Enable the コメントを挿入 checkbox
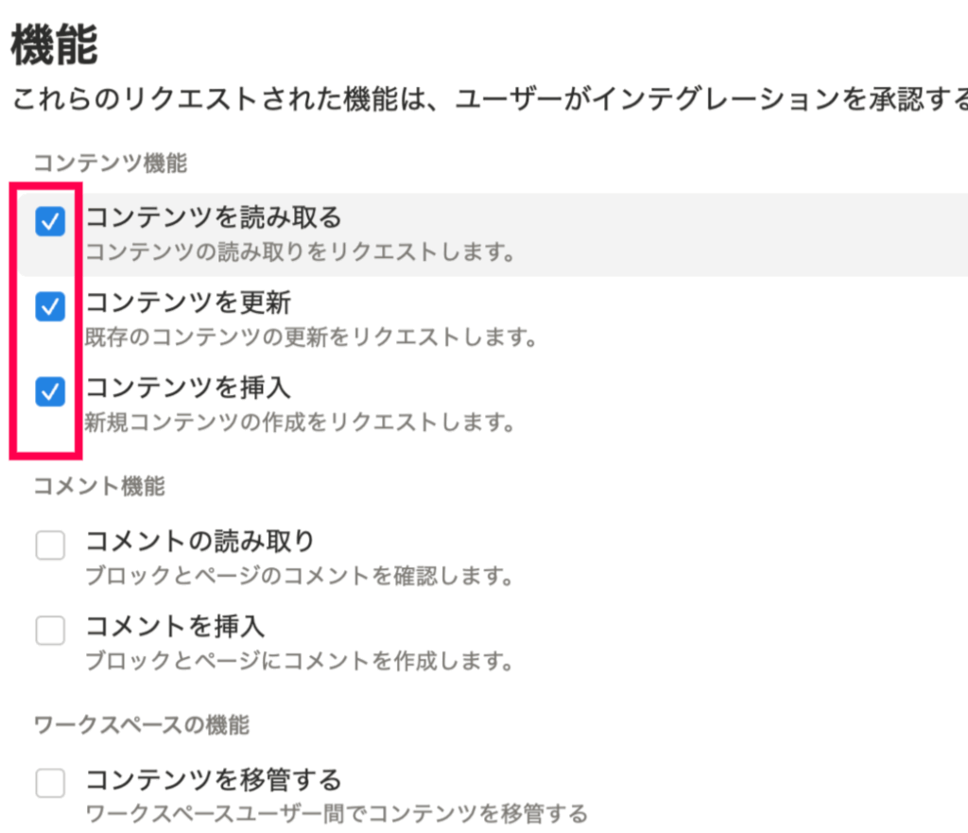 (50, 630)
